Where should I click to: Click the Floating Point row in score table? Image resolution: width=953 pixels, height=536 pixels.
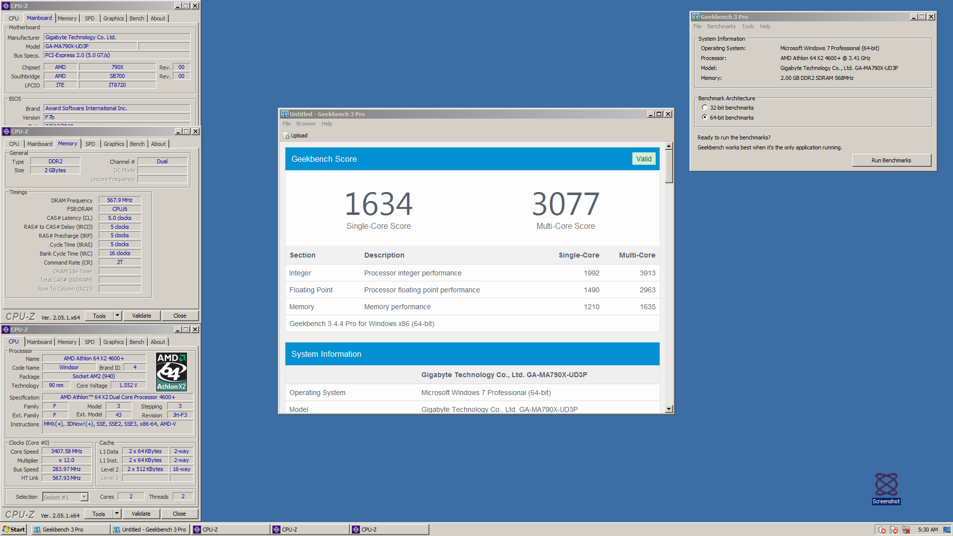tap(472, 290)
